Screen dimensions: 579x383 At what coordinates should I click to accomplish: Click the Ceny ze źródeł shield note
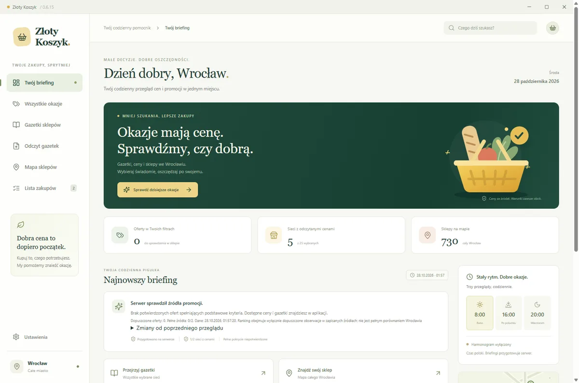[x=511, y=198]
